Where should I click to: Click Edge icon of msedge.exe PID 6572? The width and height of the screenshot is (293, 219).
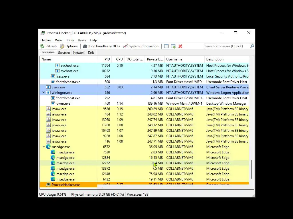pyautogui.click(x=48, y=147)
